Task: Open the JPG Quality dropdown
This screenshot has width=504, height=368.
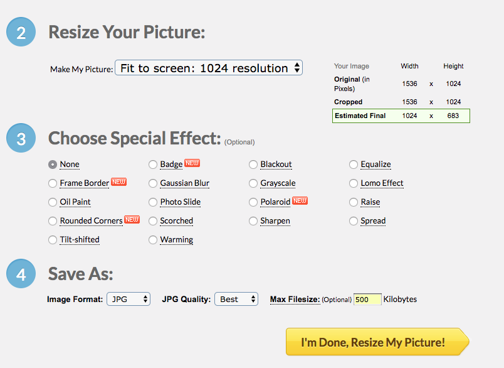Action: pyautogui.click(x=236, y=299)
